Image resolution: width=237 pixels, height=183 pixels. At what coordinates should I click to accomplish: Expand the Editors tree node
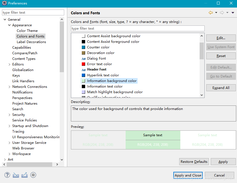9,64
